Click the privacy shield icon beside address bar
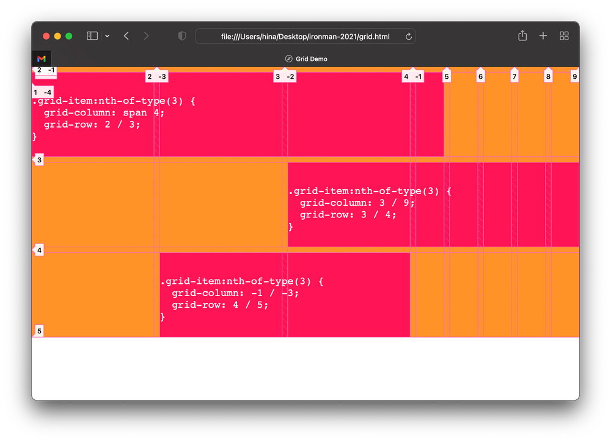The image size is (611, 442). [x=181, y=36]
